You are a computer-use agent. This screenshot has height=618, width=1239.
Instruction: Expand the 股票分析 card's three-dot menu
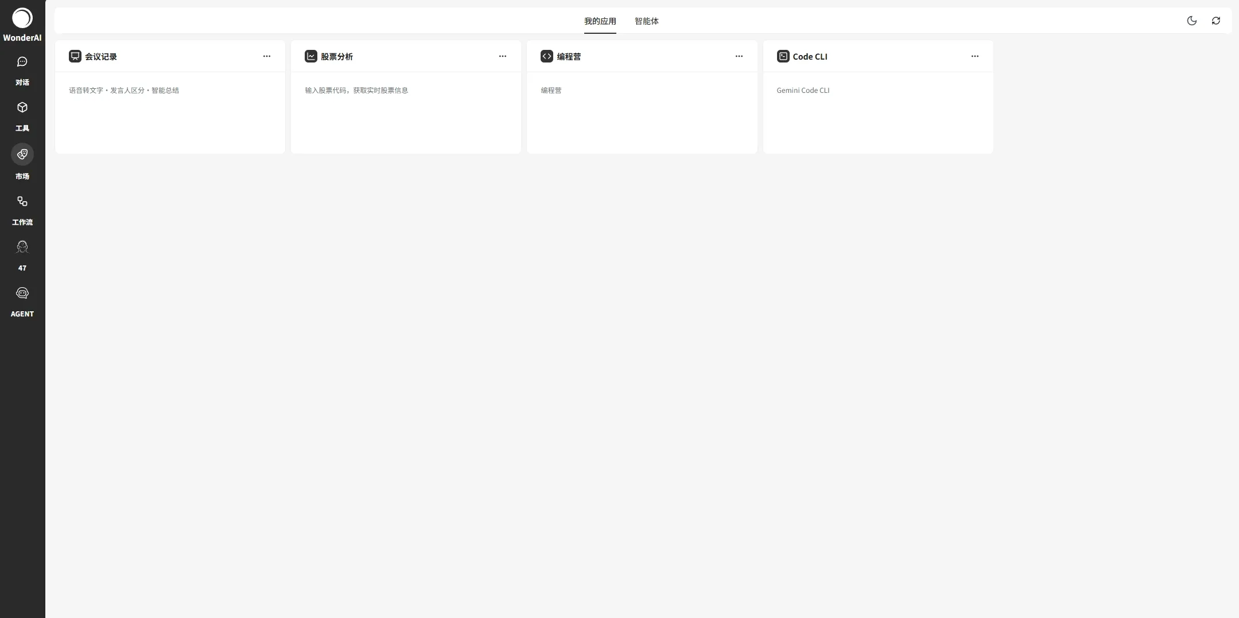point(502,56)
